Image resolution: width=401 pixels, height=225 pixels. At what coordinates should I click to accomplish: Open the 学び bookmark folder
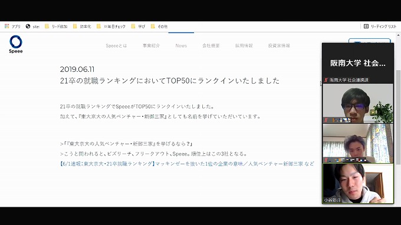coord(138,27)
